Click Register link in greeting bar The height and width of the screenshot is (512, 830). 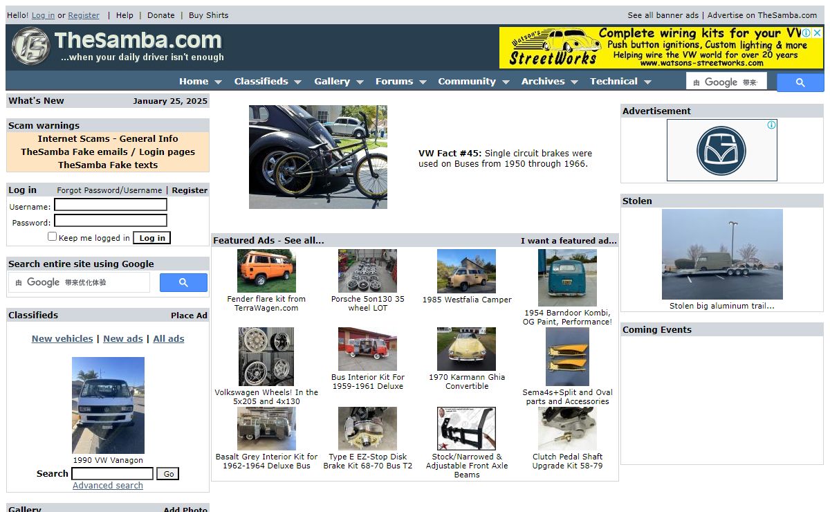tap(84, 15)
